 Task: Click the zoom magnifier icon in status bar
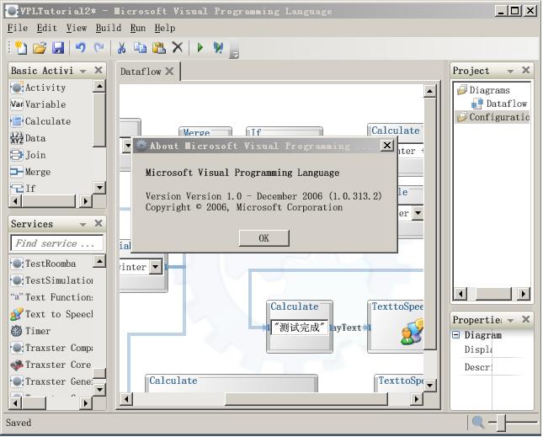coord(478,422)
